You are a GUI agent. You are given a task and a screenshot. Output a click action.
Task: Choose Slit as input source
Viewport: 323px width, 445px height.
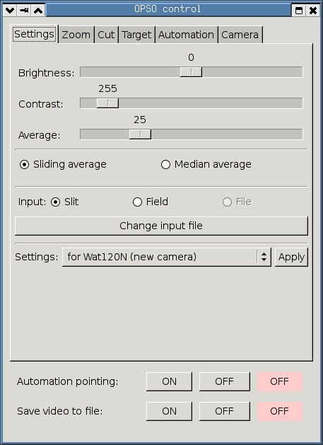point(55,202)
